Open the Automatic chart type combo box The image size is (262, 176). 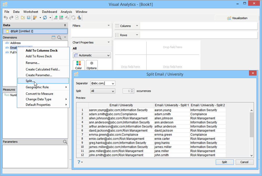92,55
